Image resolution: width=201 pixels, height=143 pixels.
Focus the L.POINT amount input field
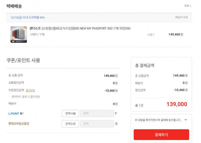(x=97, y=113)
